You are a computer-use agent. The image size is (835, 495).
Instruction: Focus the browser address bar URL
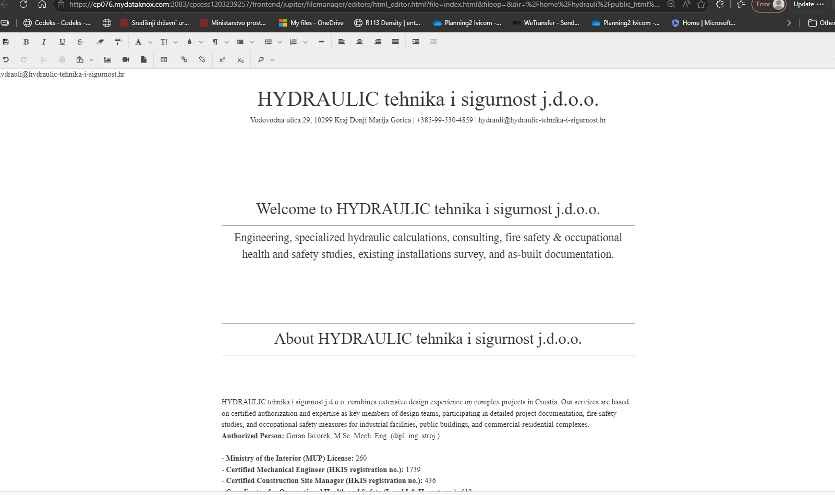click(364, 4)
